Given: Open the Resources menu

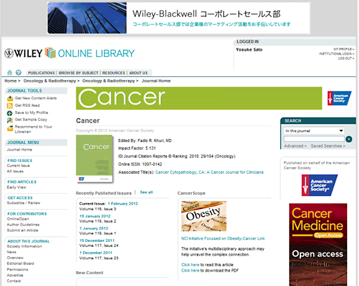Looking at the screenshot, I should [113, 73].
